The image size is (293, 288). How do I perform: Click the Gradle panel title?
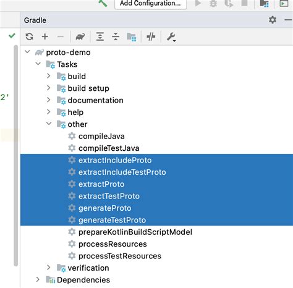(35, 20)
